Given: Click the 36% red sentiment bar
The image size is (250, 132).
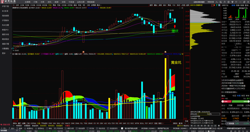Looking at the screenshot, I should click(226, 101).
